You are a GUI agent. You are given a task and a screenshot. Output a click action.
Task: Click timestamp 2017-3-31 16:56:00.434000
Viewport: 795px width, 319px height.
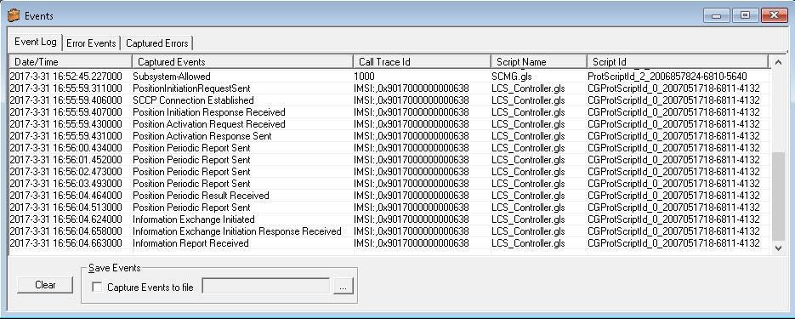[66, 148]
